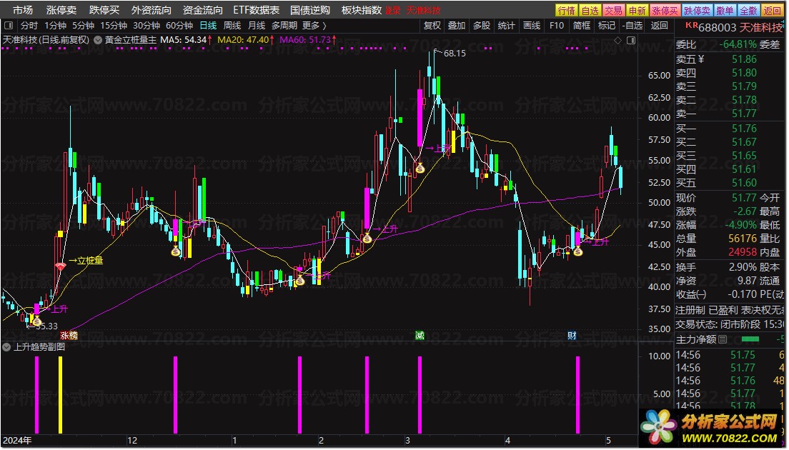
Task: Select the 日线 daily period tab
Action: click(x=208, y=25)
